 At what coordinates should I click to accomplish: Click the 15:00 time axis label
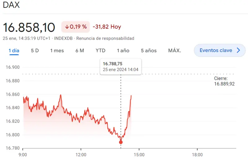(x=139, y=155)
